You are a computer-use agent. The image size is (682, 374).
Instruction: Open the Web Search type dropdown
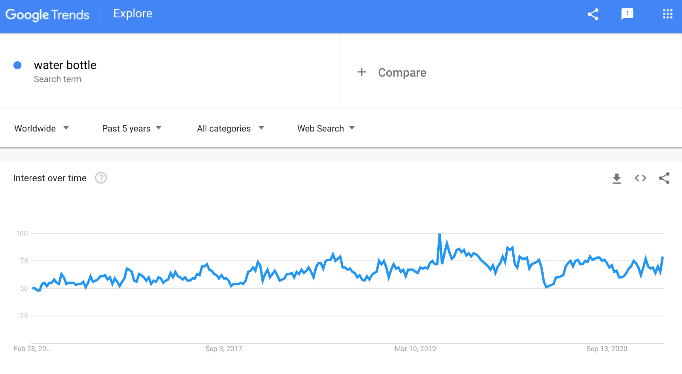coord(326,128)
